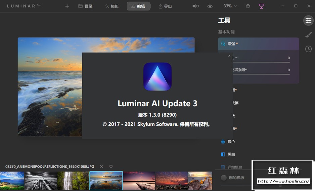Select the rocky coast sunset thumbnail
The width and height of the screenshot is (315, 191).
[x=200, y=180]
